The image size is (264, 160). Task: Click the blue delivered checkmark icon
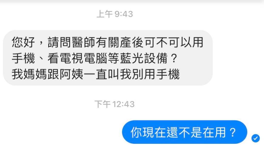[255, 138]
